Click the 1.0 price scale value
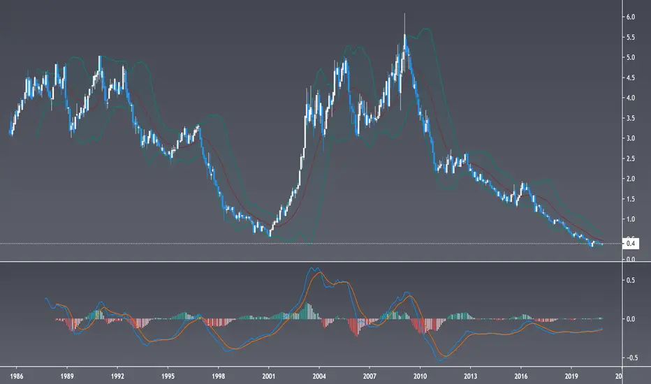The width and height of the screenshot is (651, 384). click(x=631, y=219)
